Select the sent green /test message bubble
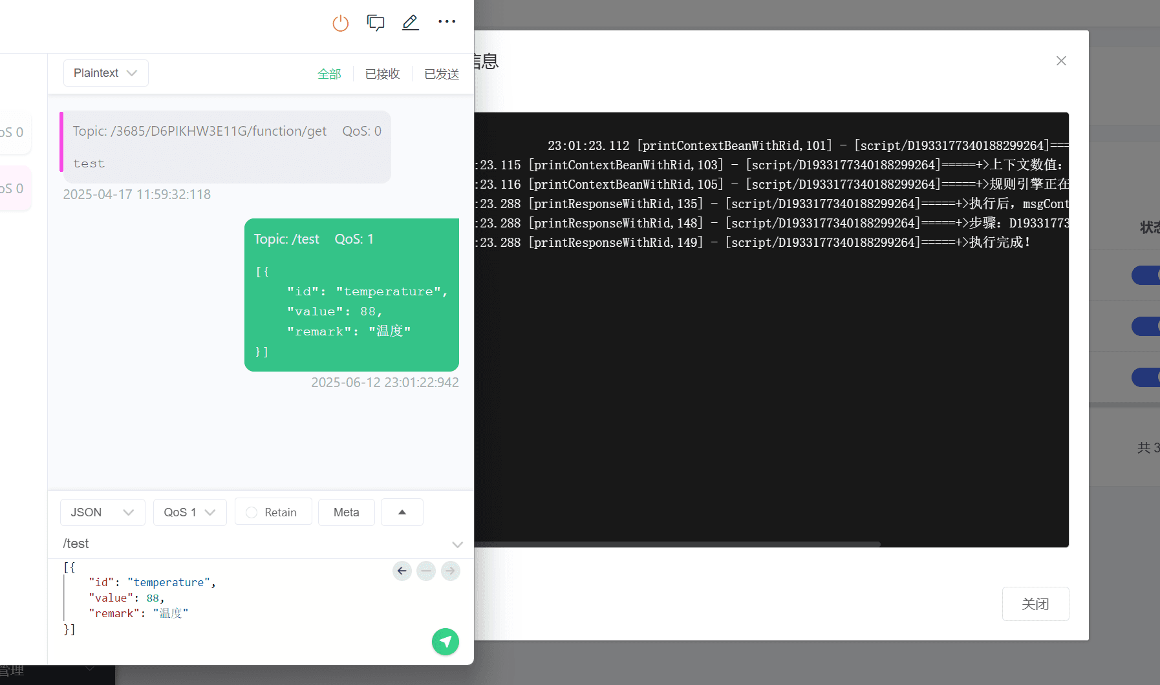This screenshot has width=1160, height=685. (x=352, y=295)
